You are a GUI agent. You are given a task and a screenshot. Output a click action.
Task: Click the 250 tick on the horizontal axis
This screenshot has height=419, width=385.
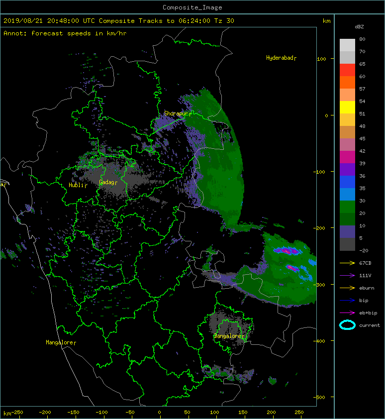click(299, 413)
